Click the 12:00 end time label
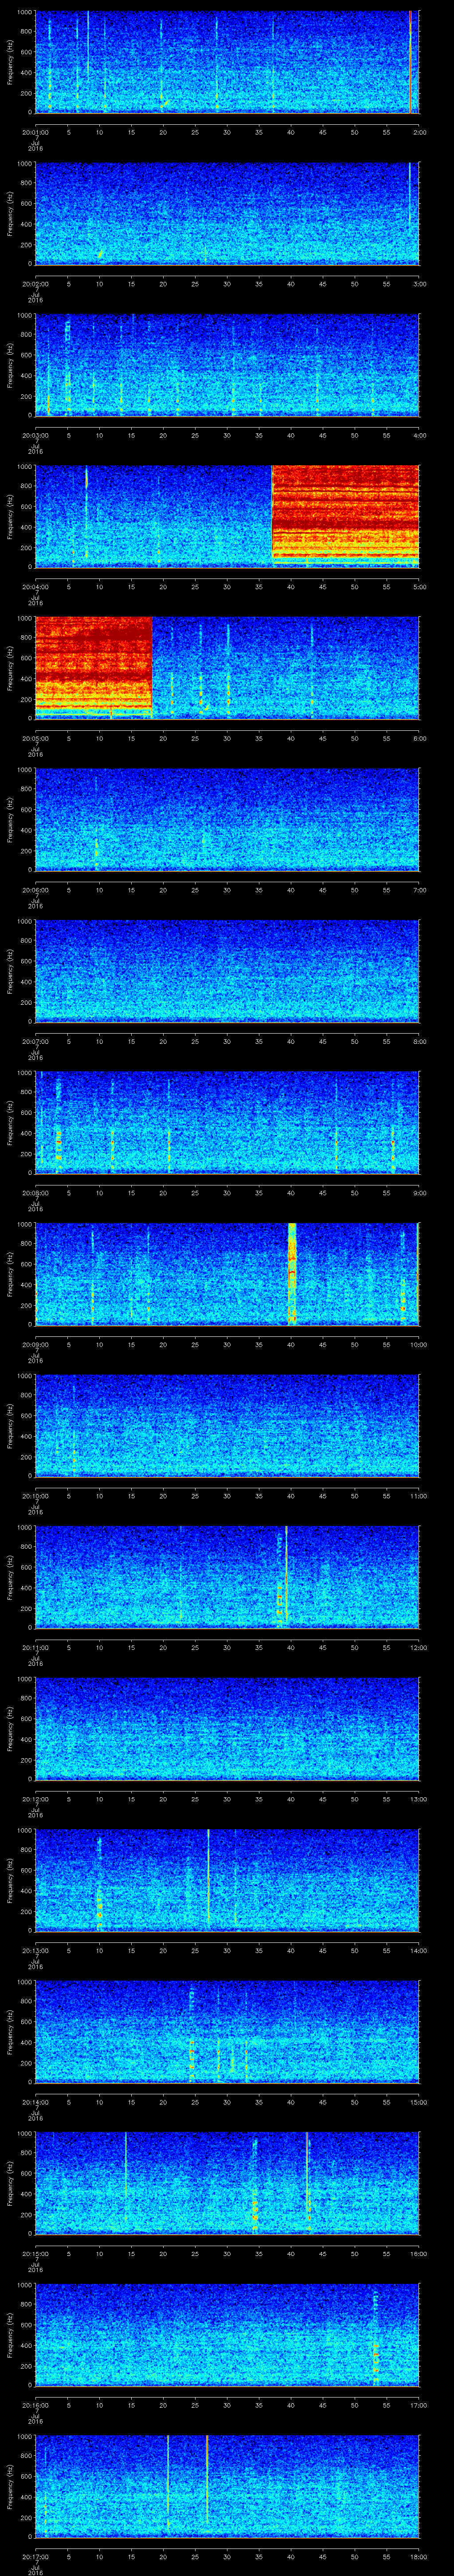454x2576 pixels. [418, 1647]
